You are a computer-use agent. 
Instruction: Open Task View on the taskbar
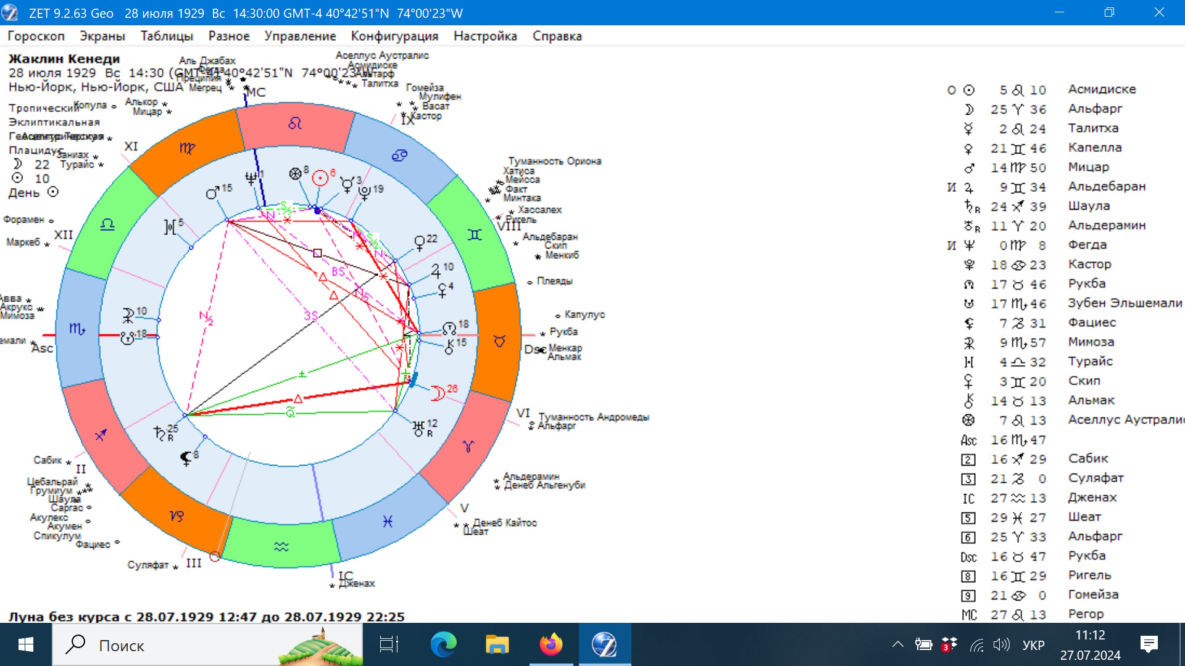(389, 645)
